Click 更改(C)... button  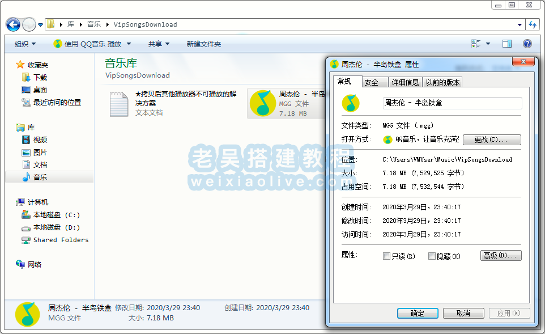pos(492,139)
